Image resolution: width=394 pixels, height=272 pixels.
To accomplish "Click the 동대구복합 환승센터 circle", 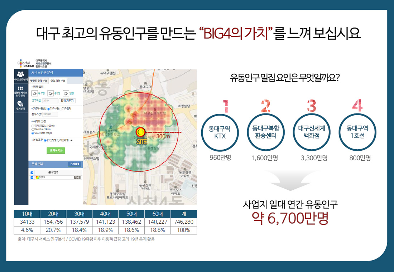I will [266, 132].
